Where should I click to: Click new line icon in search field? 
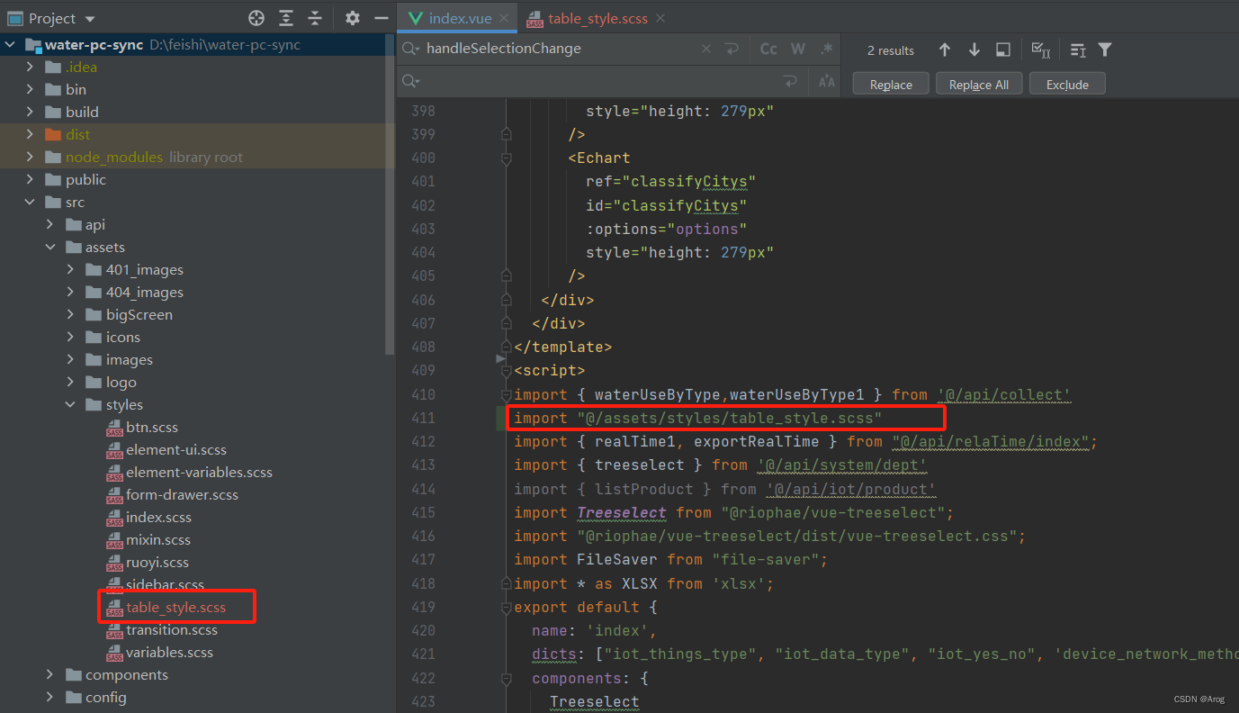pos(732,49)
